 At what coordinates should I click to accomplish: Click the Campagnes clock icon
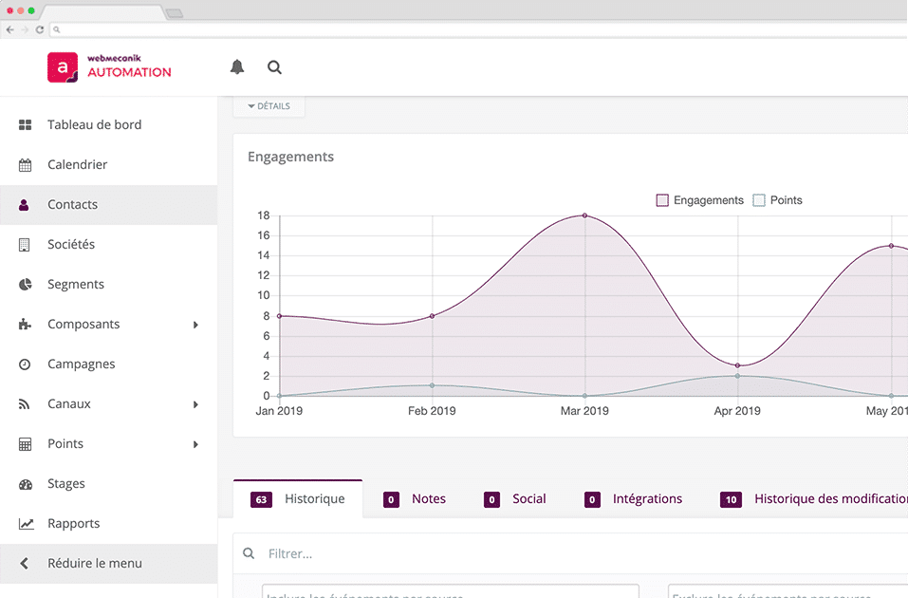pos(26,364)
